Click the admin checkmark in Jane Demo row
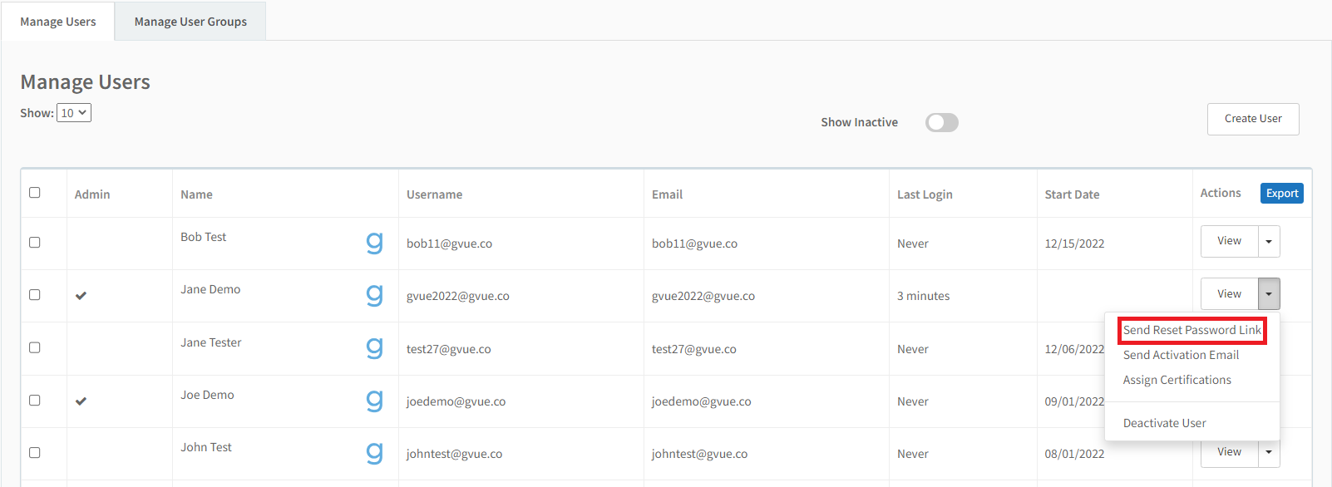1332x487 pixels. 81,296
